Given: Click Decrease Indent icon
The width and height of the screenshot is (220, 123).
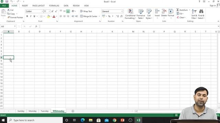Looking at the screenshot, I should pos(73,16).
